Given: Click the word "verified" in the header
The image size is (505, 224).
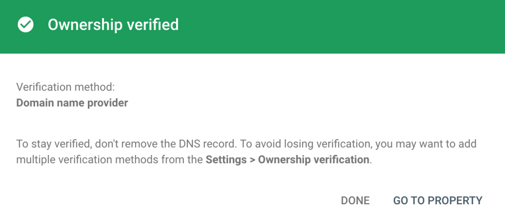Looking at the screenshot, I should (154, 25).
